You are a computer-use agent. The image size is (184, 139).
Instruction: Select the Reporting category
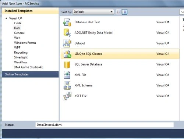(21, 53)
